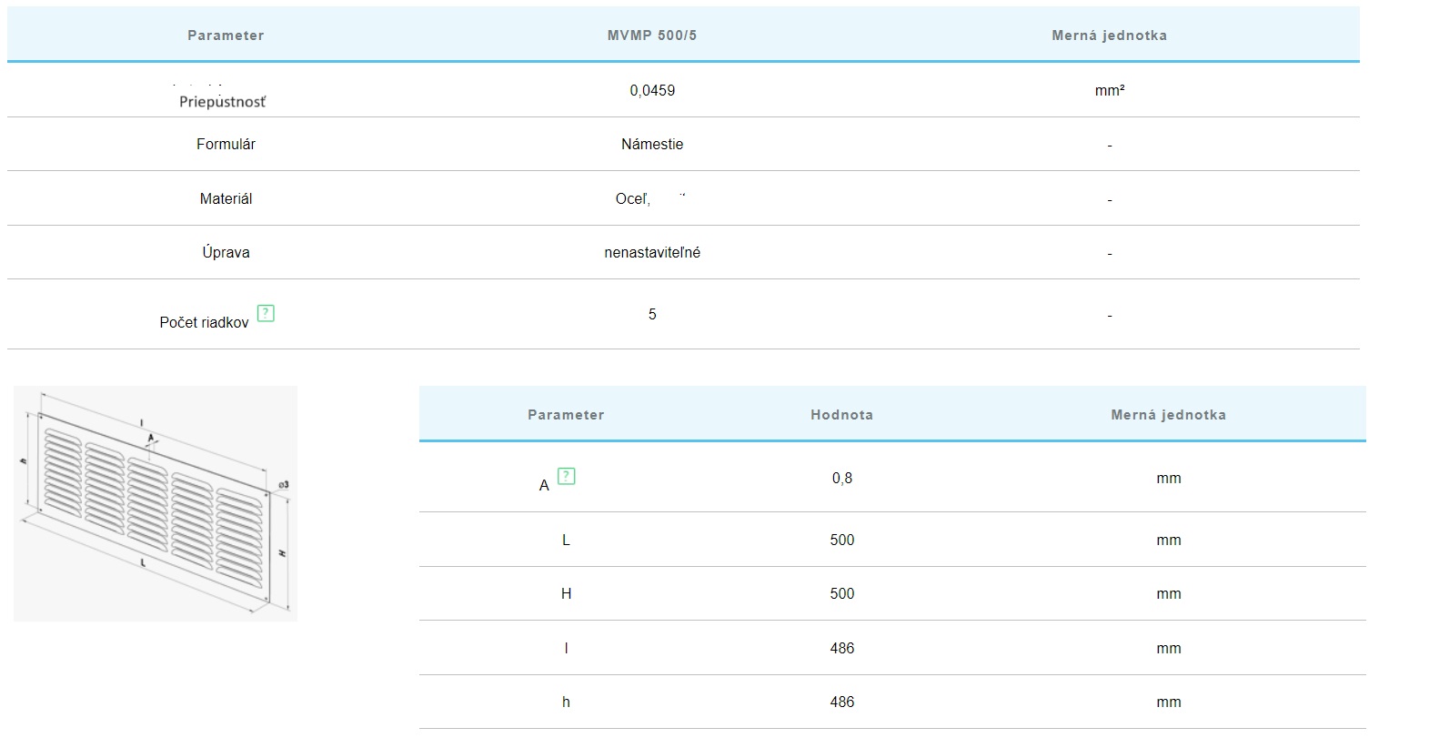Click the Priepustnosť parameter label

tap(223, 101)
